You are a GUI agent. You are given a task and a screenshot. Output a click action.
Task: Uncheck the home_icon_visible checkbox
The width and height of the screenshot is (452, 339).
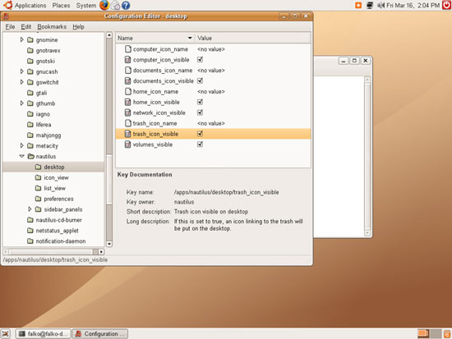pos(200,102)
